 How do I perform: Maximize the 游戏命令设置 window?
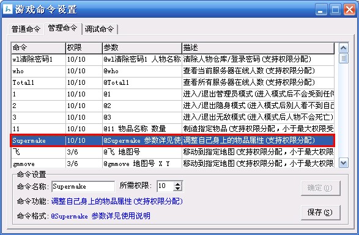pos(335,10)
